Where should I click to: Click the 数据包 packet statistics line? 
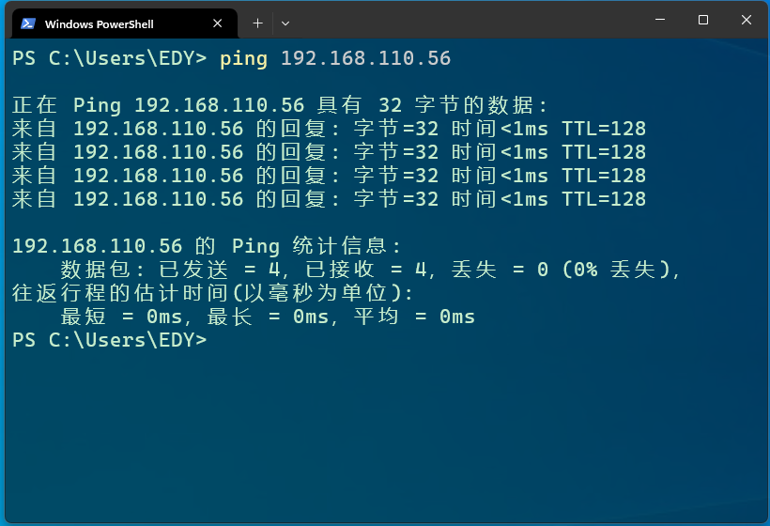[370, 270]
